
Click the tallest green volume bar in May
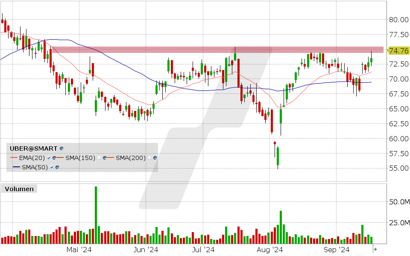click(96, 215)
